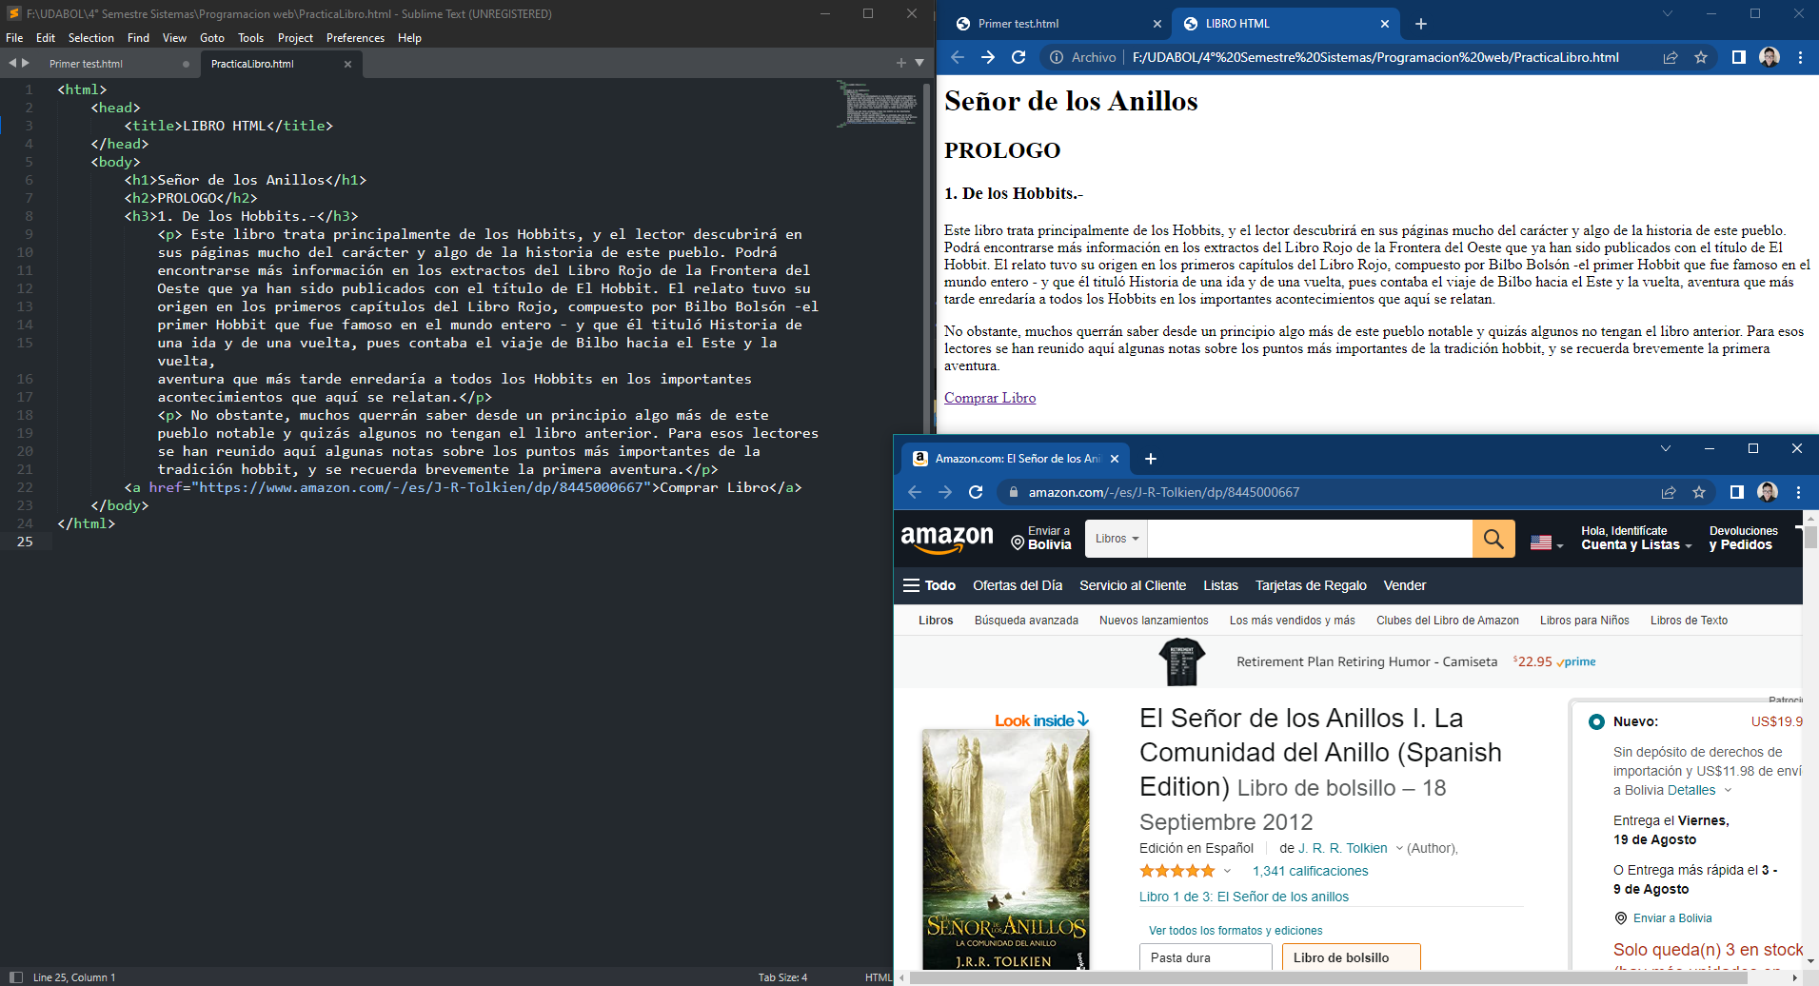
Task: Click back arrow in Sublime tab bar
Action: 12,63
